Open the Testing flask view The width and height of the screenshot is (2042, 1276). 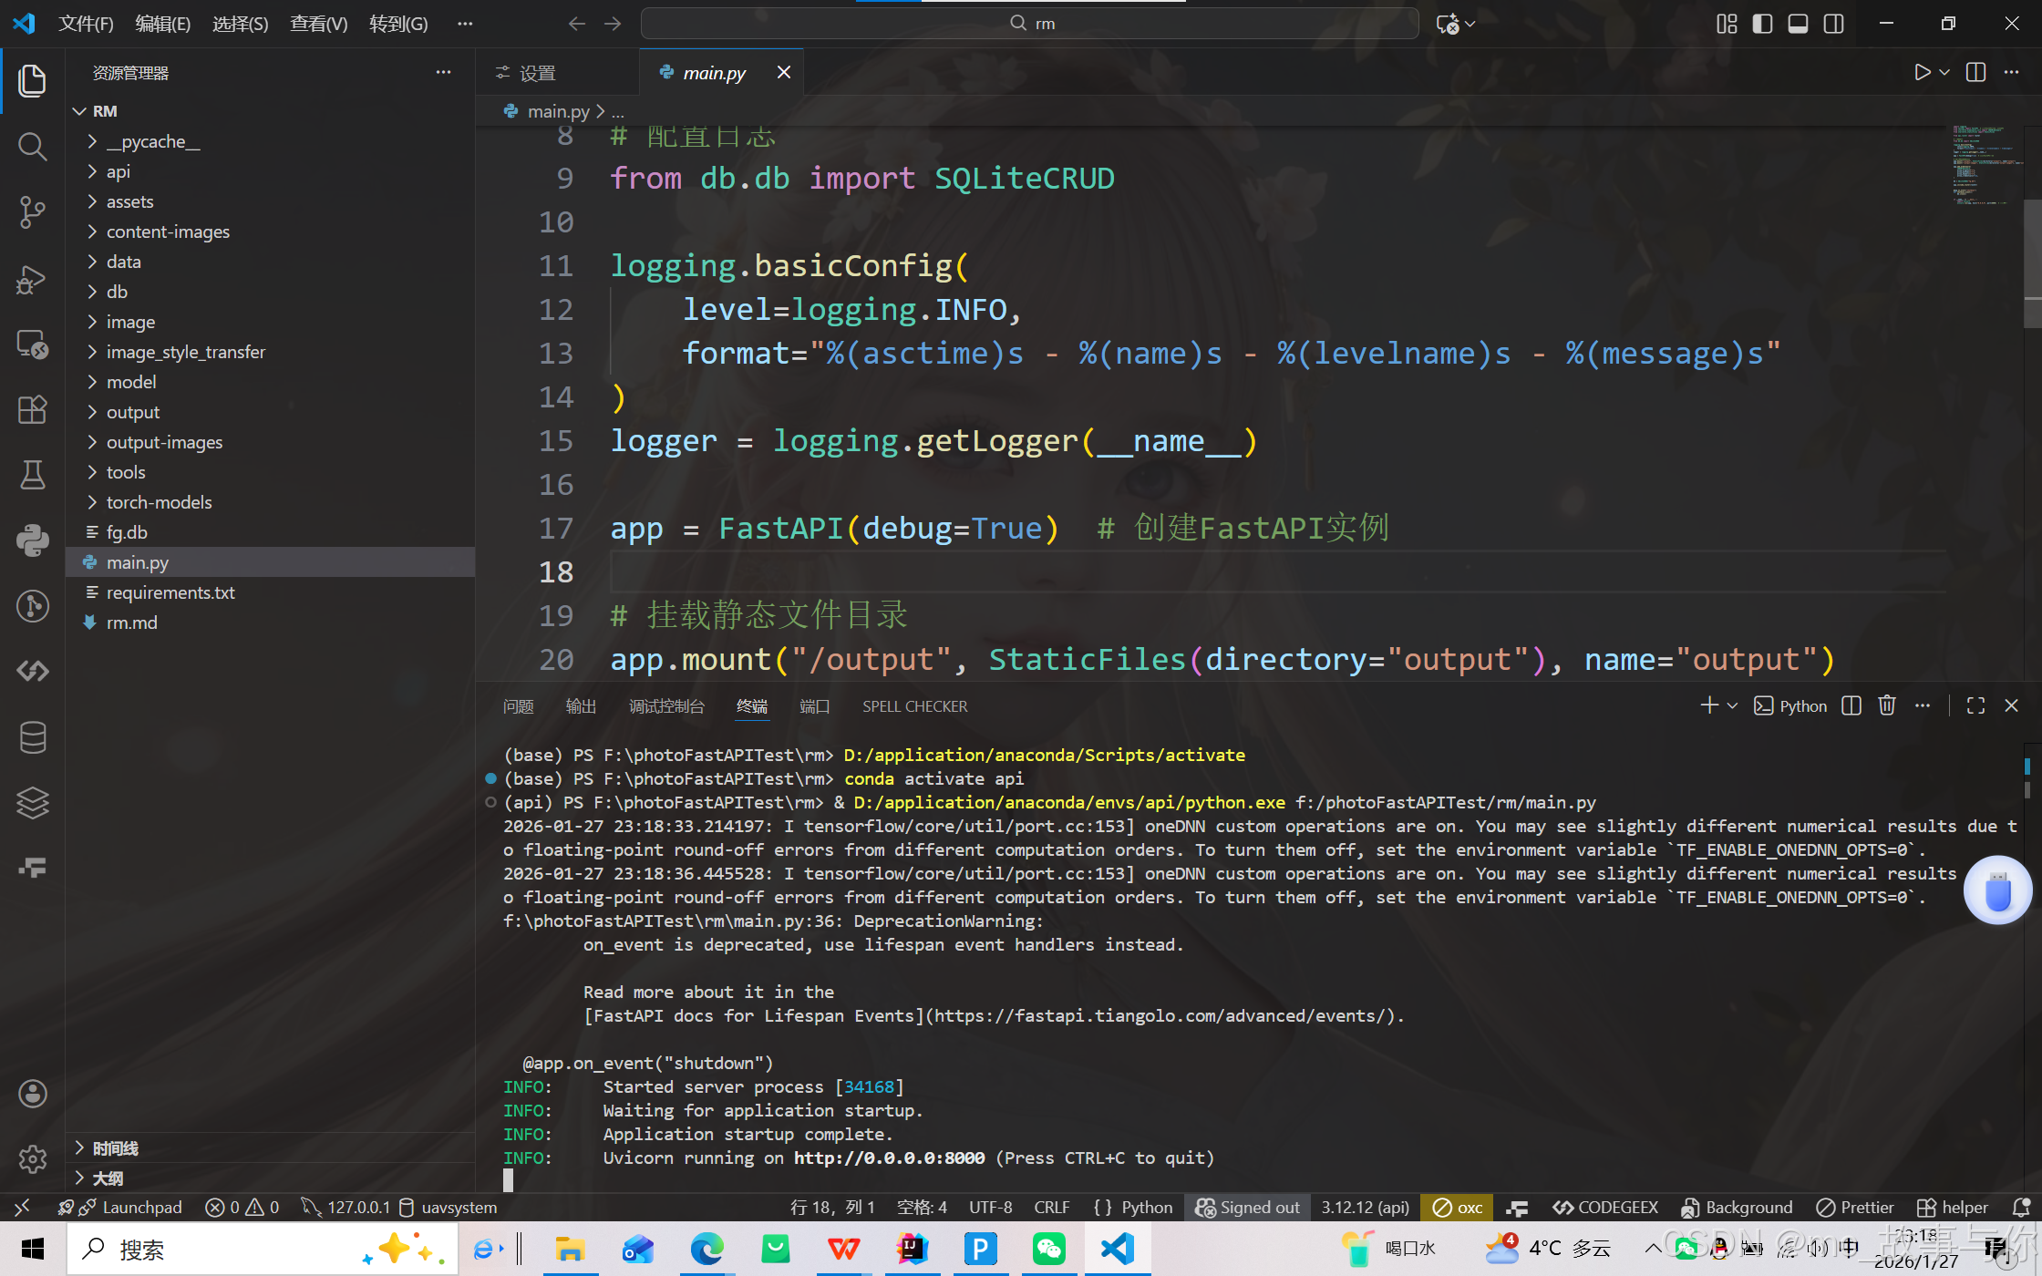33,475
